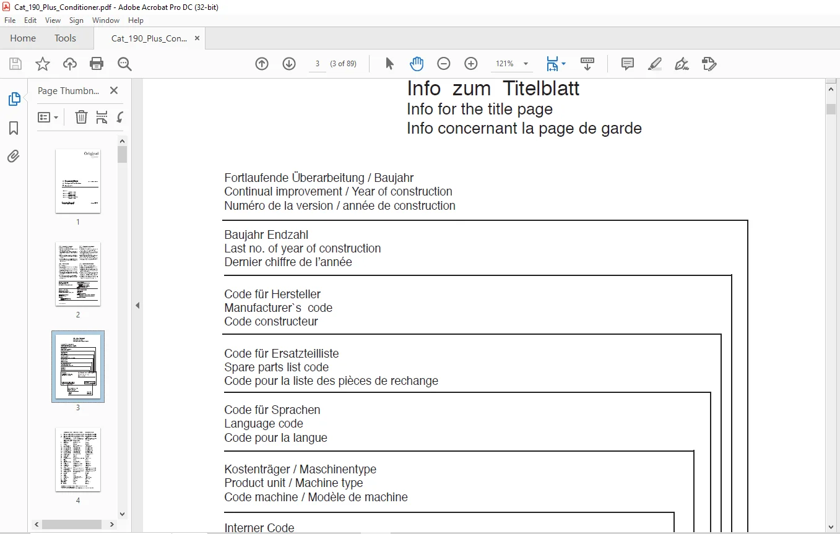
Task: Select page 4 thumbnail
Action: coord(78,460)
